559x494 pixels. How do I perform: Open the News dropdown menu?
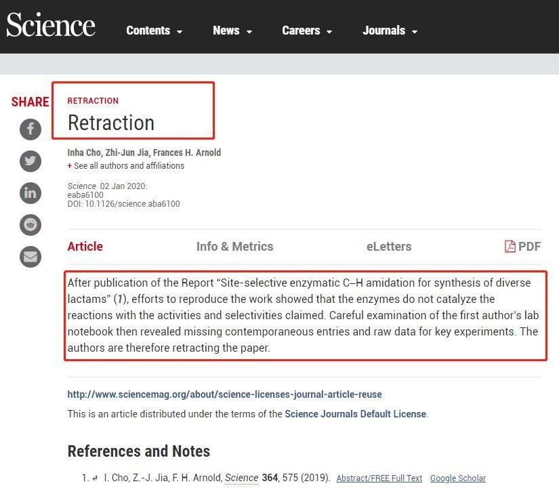coord(232,30)
